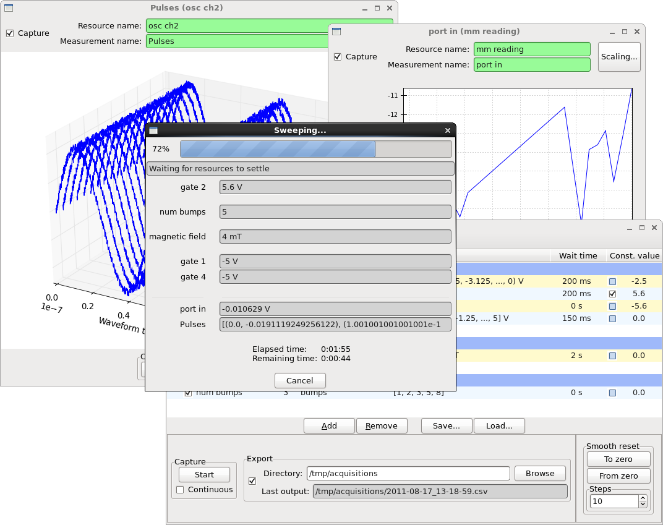
Task: Click the 150 ms wait time cell
Action: pyautogui.click(x=576, y=318)
